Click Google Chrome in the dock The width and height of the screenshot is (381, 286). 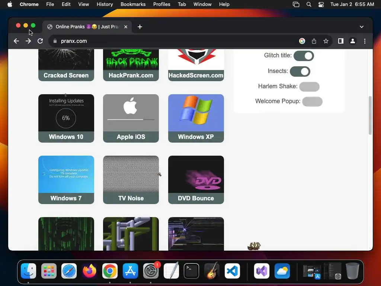(x=110, y=271)
